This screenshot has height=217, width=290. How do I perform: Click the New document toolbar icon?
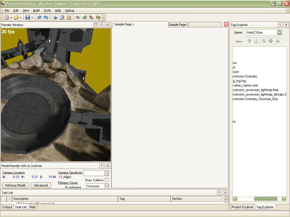click(x=7, y=17)
